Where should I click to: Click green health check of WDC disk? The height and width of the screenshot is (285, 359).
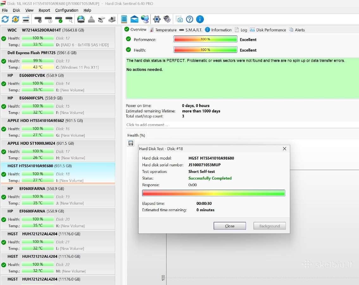pos(4,39)
